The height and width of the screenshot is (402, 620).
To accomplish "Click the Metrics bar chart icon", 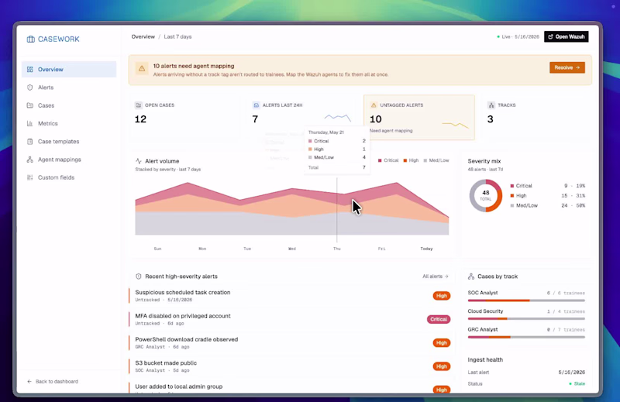I will point(30,123).
